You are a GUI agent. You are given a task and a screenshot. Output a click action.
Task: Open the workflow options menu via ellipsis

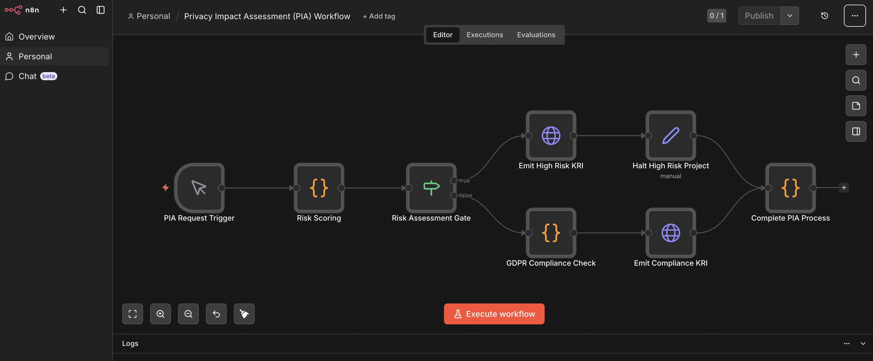click(855, 16)
